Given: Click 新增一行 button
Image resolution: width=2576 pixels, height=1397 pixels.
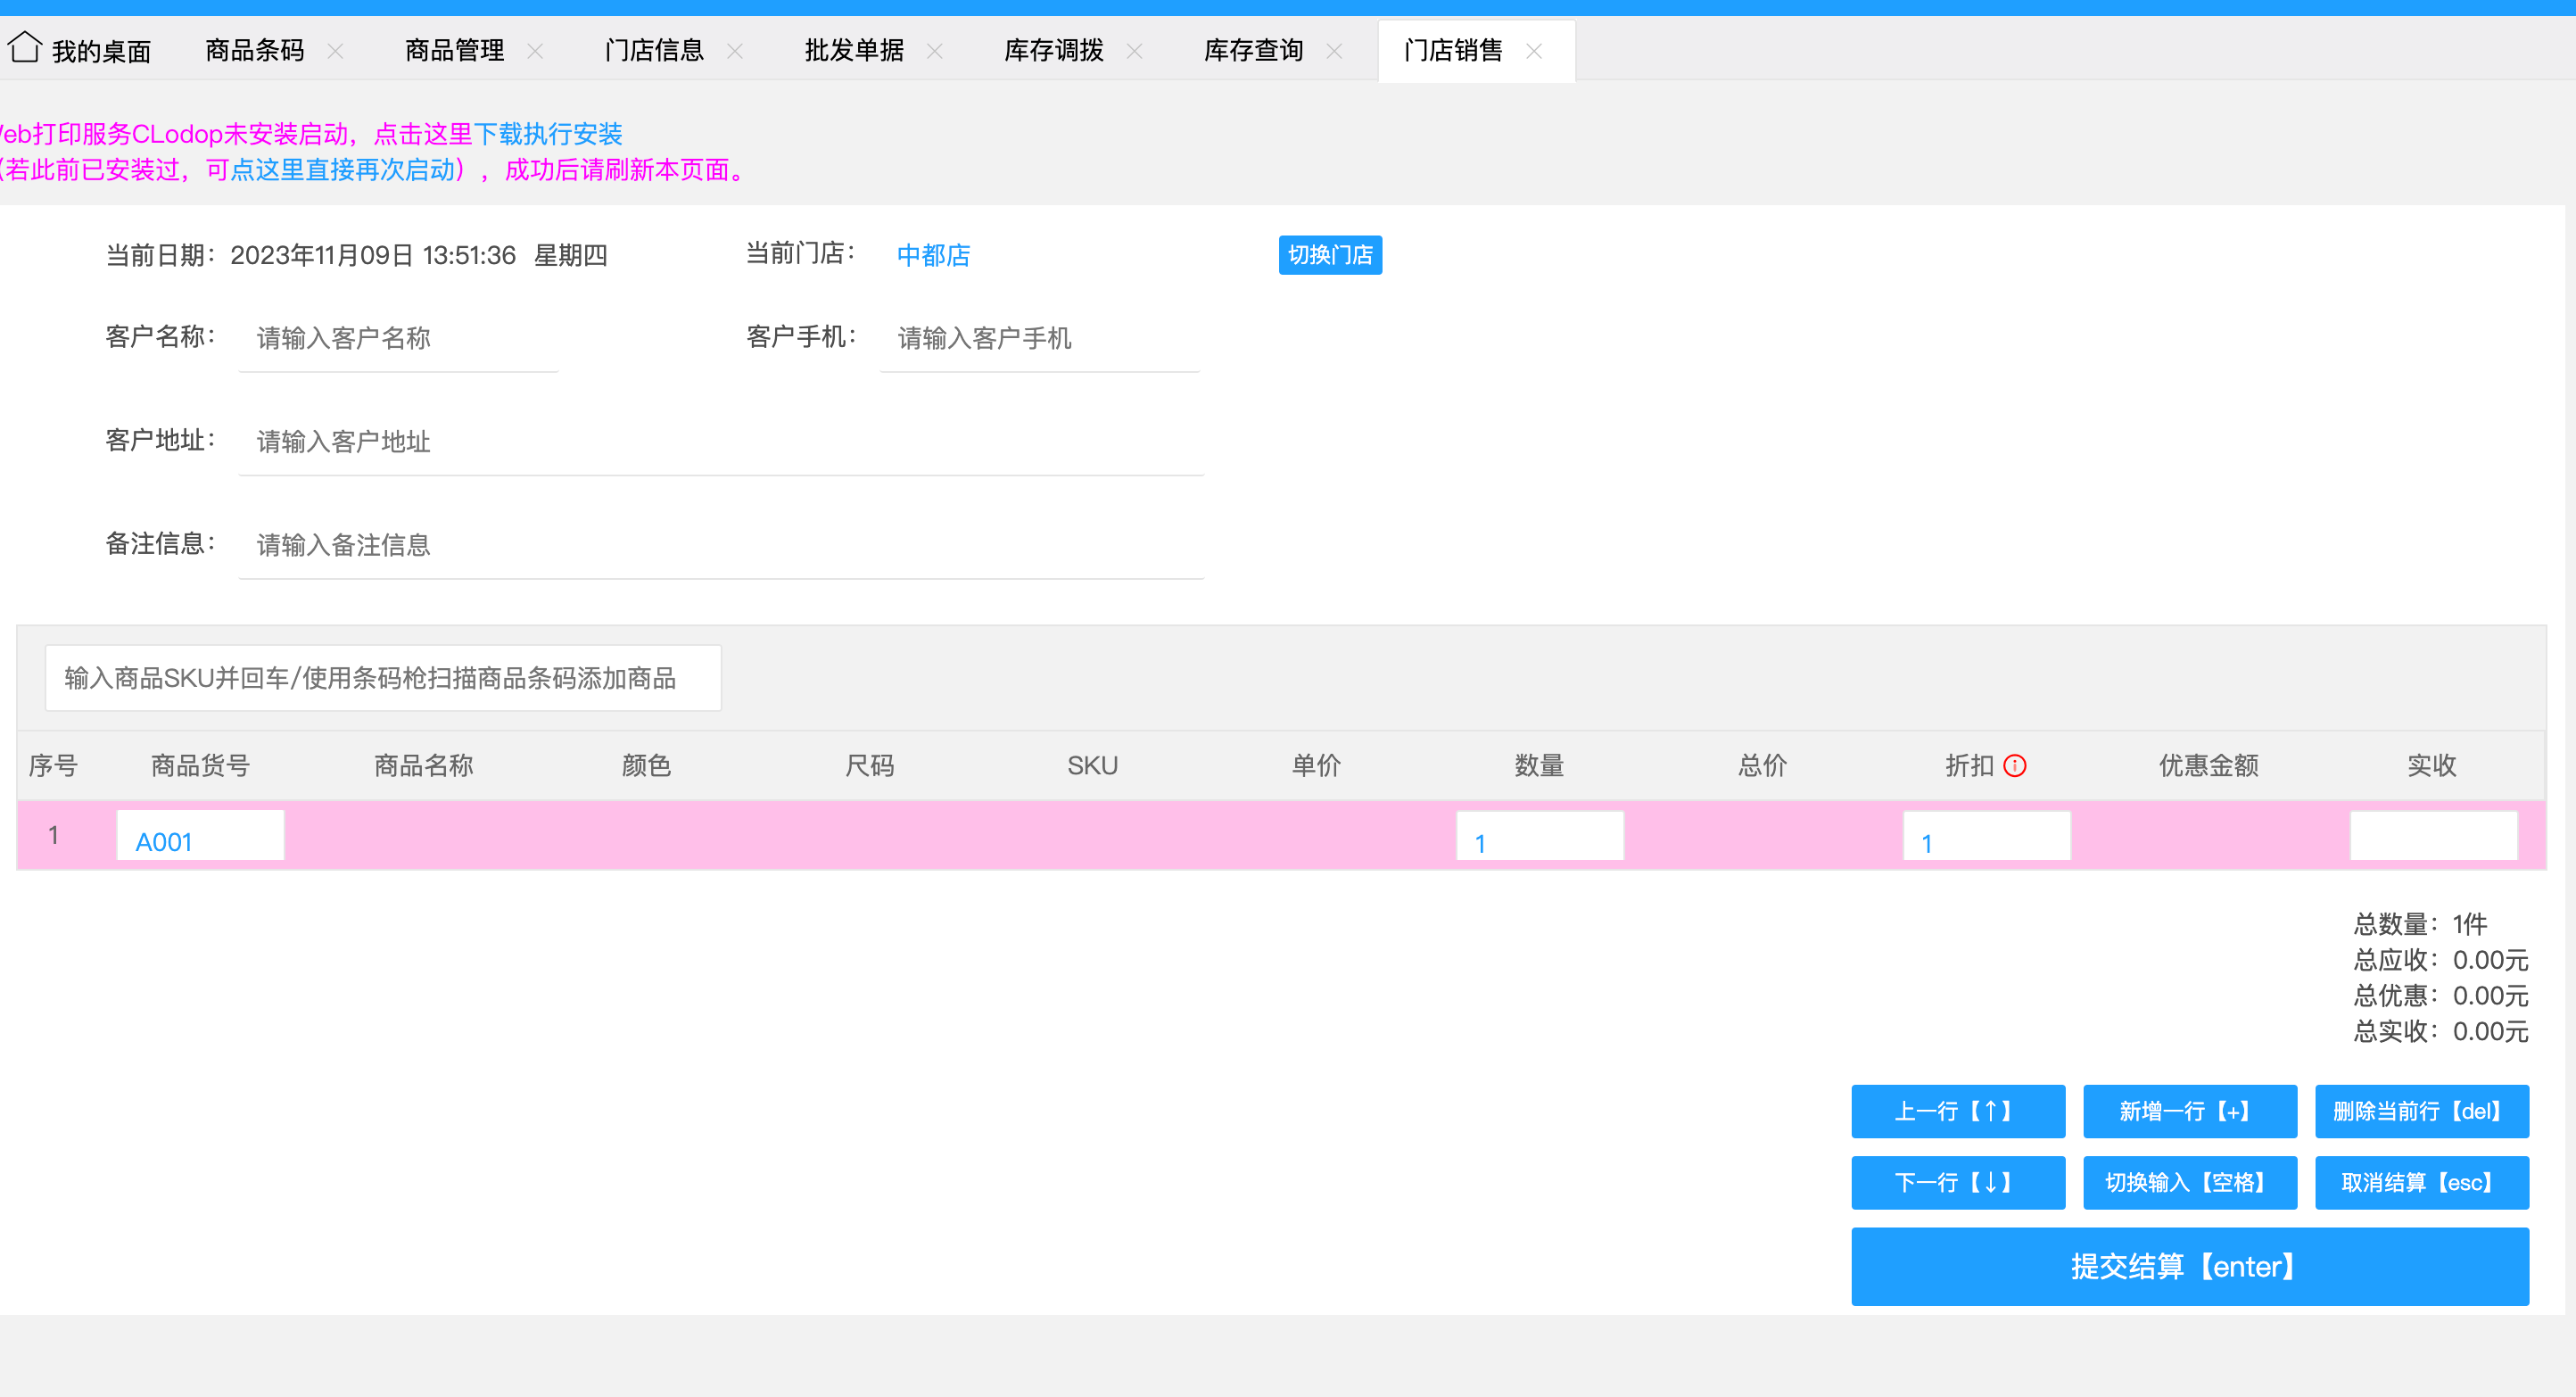Looking at the screenshot, I should point(2190,1111).
